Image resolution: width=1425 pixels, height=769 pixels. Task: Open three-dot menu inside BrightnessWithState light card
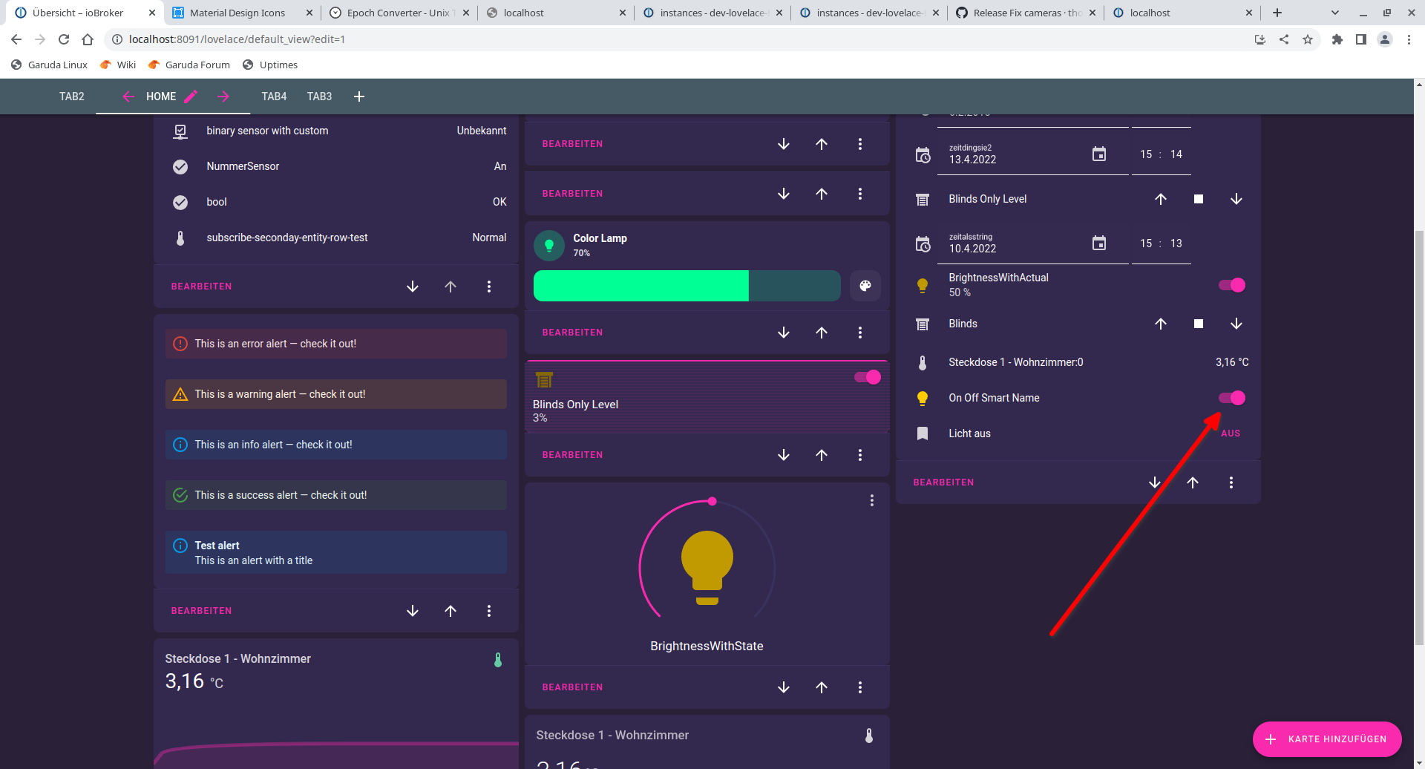[872, 501]
